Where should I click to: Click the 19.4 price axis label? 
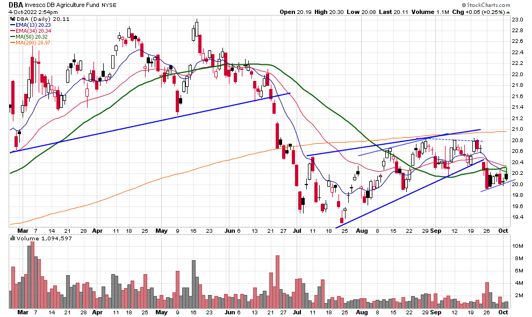click(x=517, y=217)
